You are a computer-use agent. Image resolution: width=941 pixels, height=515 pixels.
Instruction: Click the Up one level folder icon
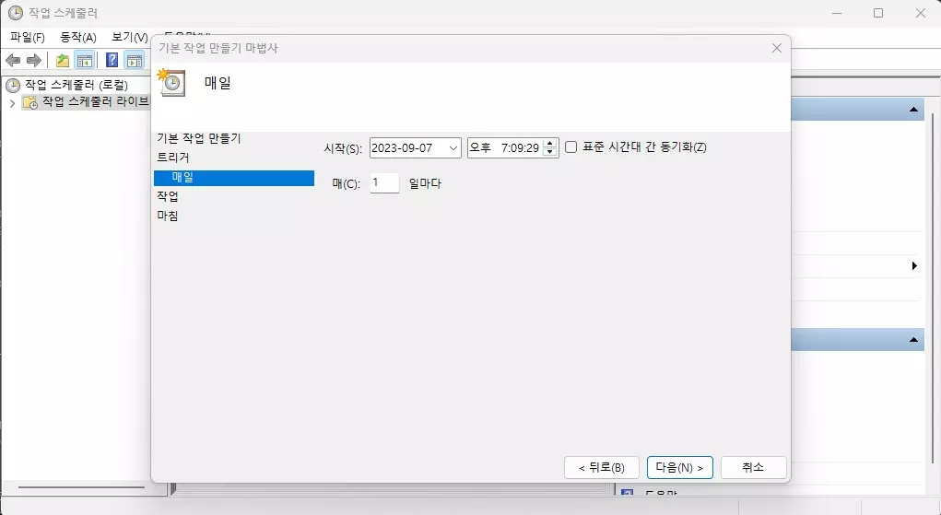[x=63, y=60]
